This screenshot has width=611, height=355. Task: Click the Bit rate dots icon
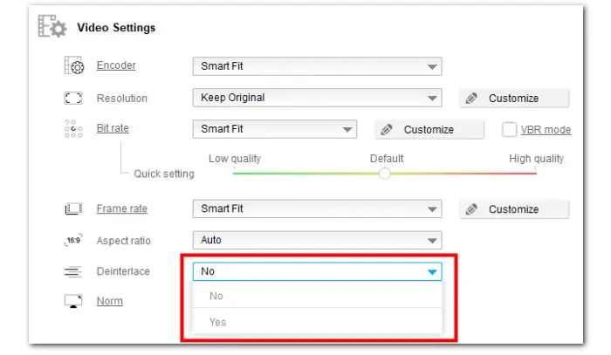click(73, 129)
